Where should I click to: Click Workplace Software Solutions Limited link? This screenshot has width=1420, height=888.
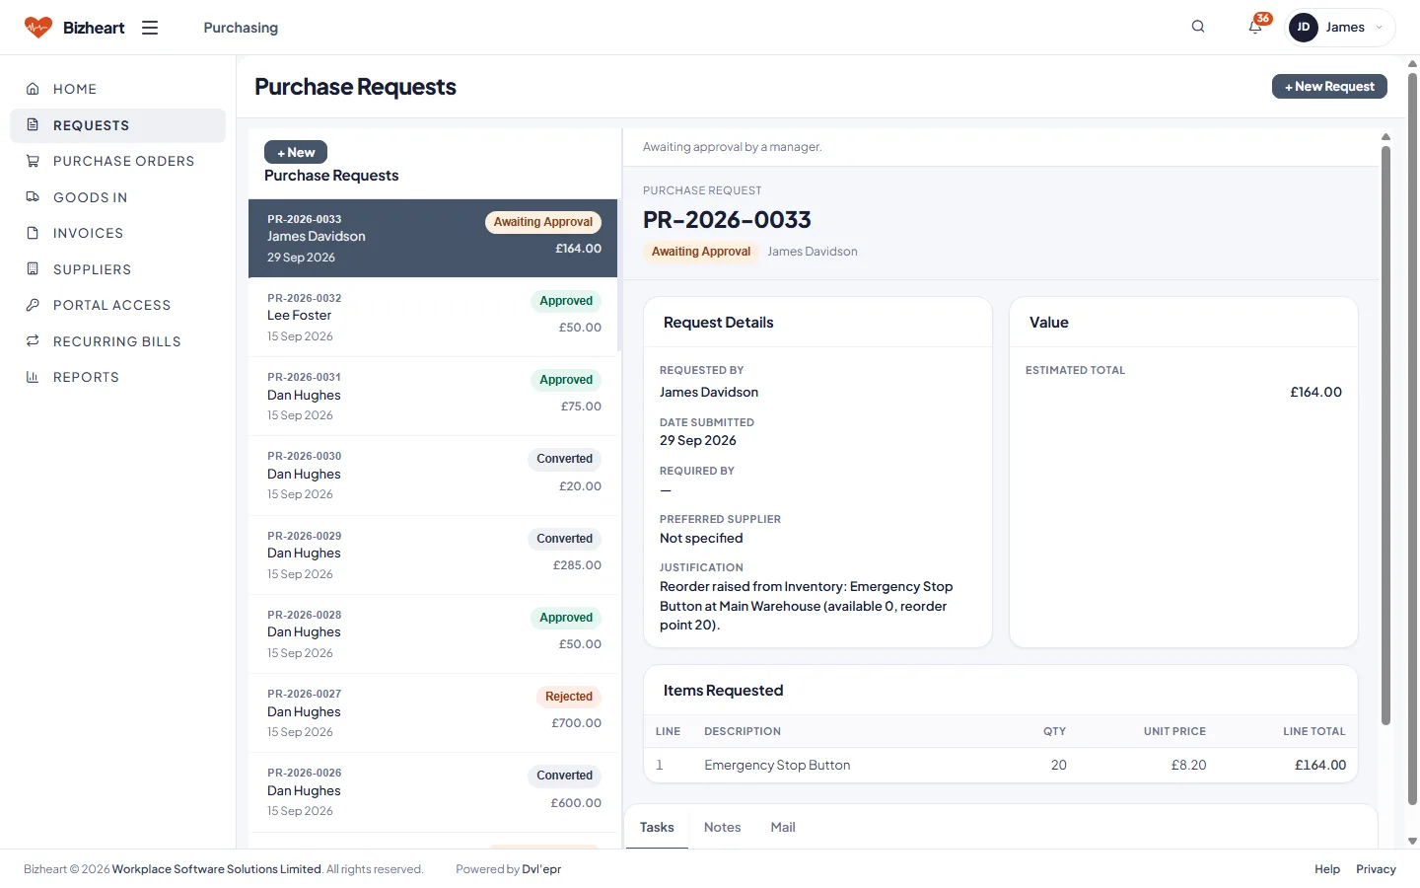coord(217,869)
